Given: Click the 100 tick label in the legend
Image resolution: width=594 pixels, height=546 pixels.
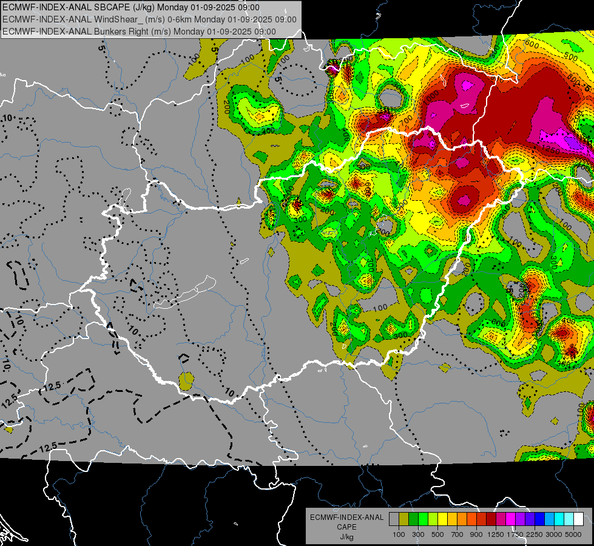Looking at the screenshot, I should [x=399, y=534].
